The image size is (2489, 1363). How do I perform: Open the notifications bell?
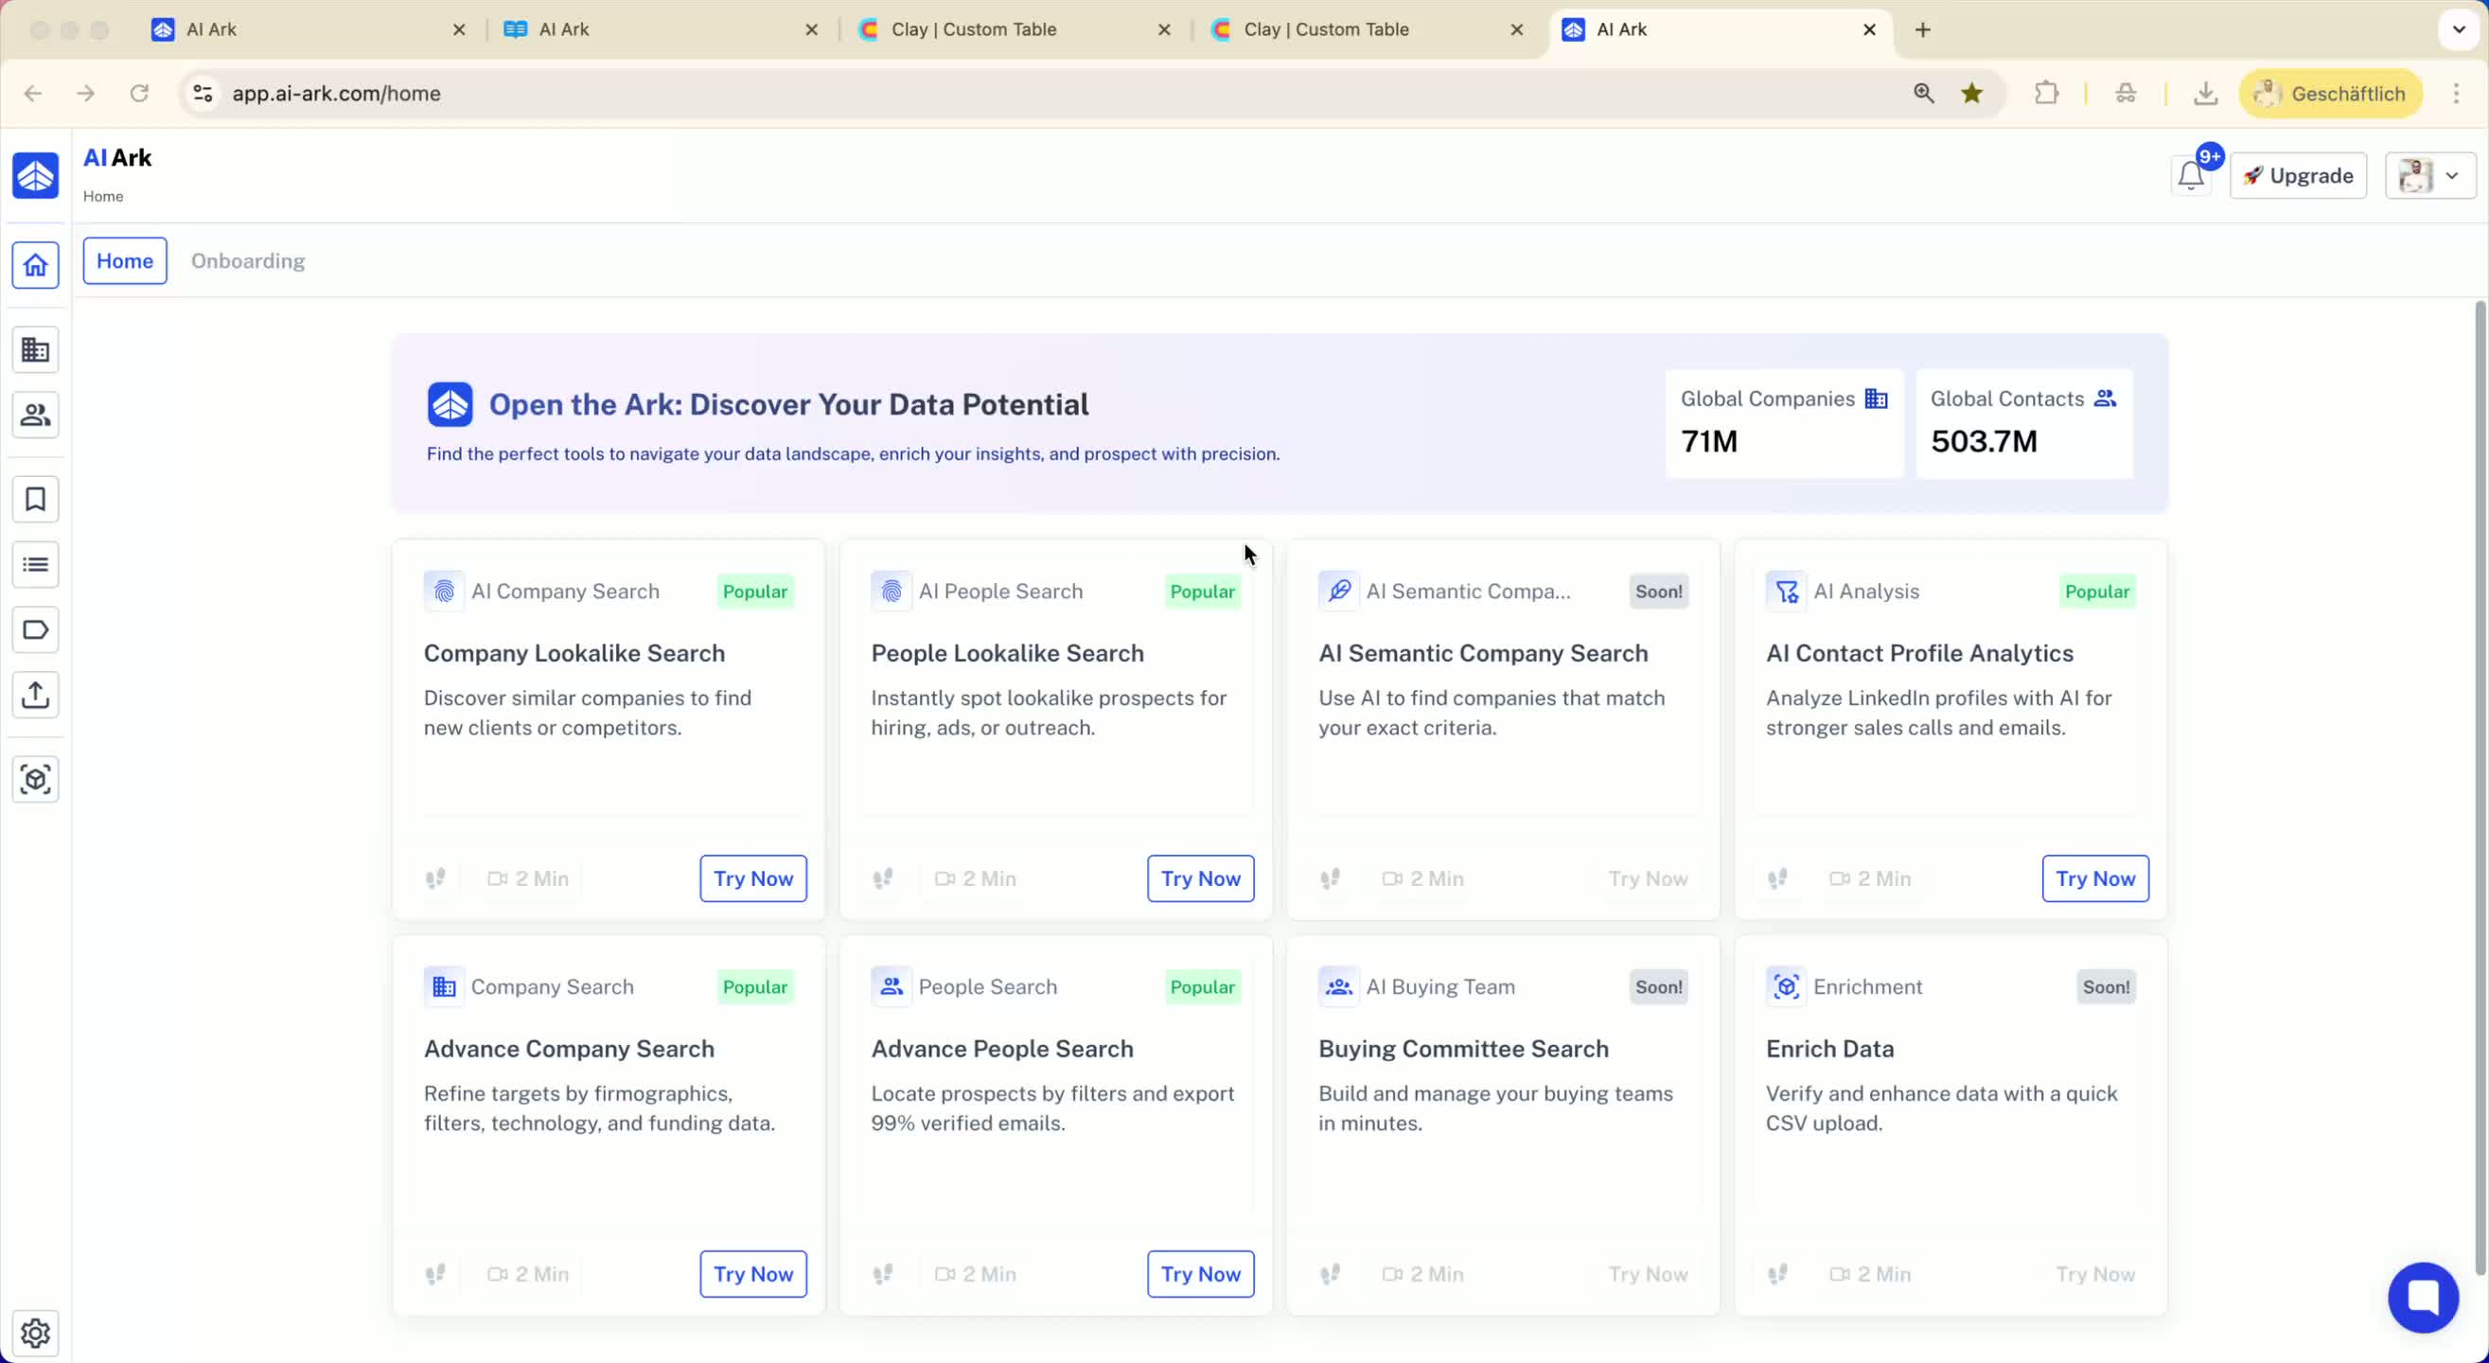coord(2191,176)
